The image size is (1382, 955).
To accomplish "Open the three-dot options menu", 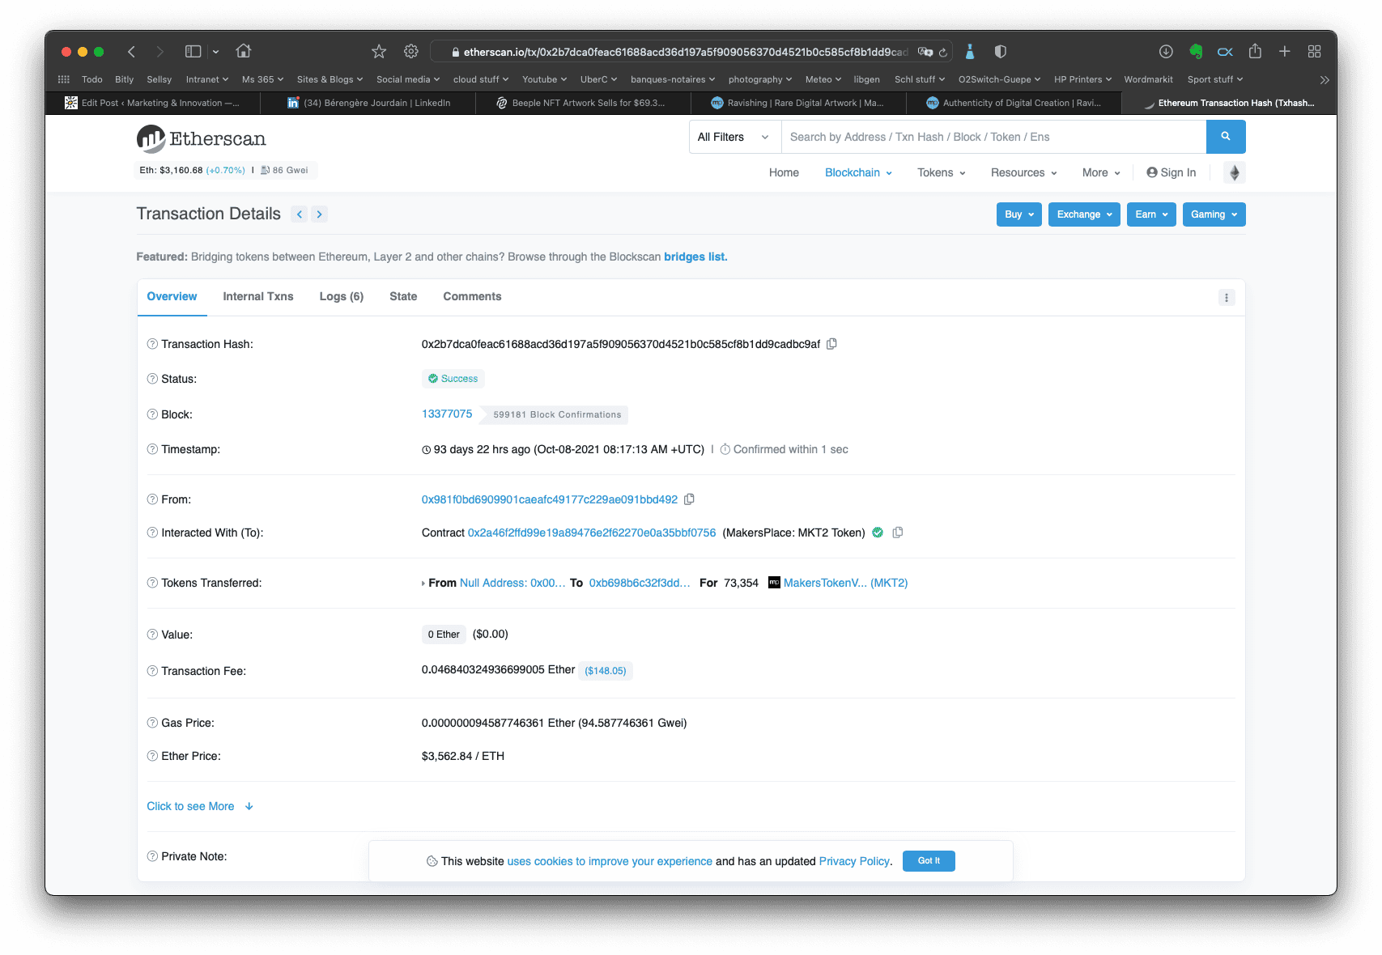I will pyautogui.click(x=1227, y=298).
